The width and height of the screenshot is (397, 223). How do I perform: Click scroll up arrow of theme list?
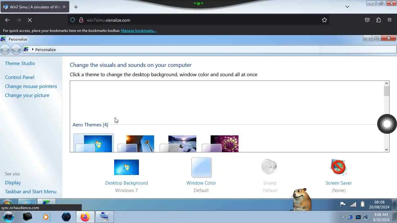pos(386,83)
